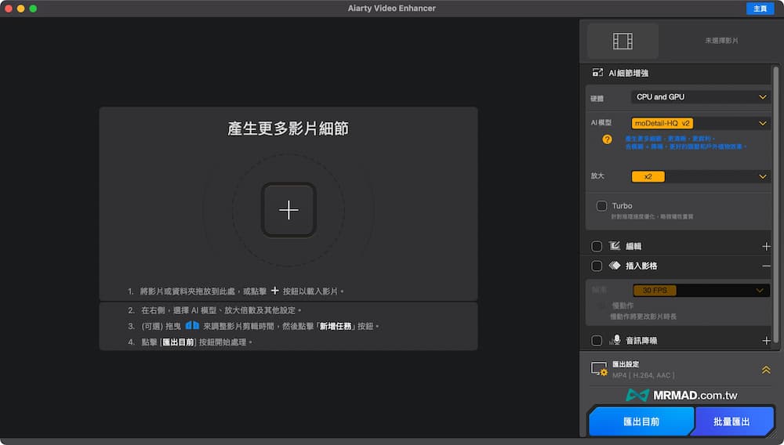Open the 放大 x2 scale dropdown

tap(700, 176)
